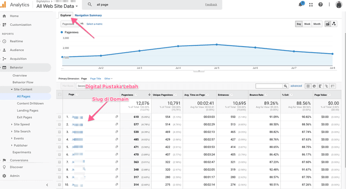Open the Help question mark icon
Screen dimensions: 346x189
(320, 4)
